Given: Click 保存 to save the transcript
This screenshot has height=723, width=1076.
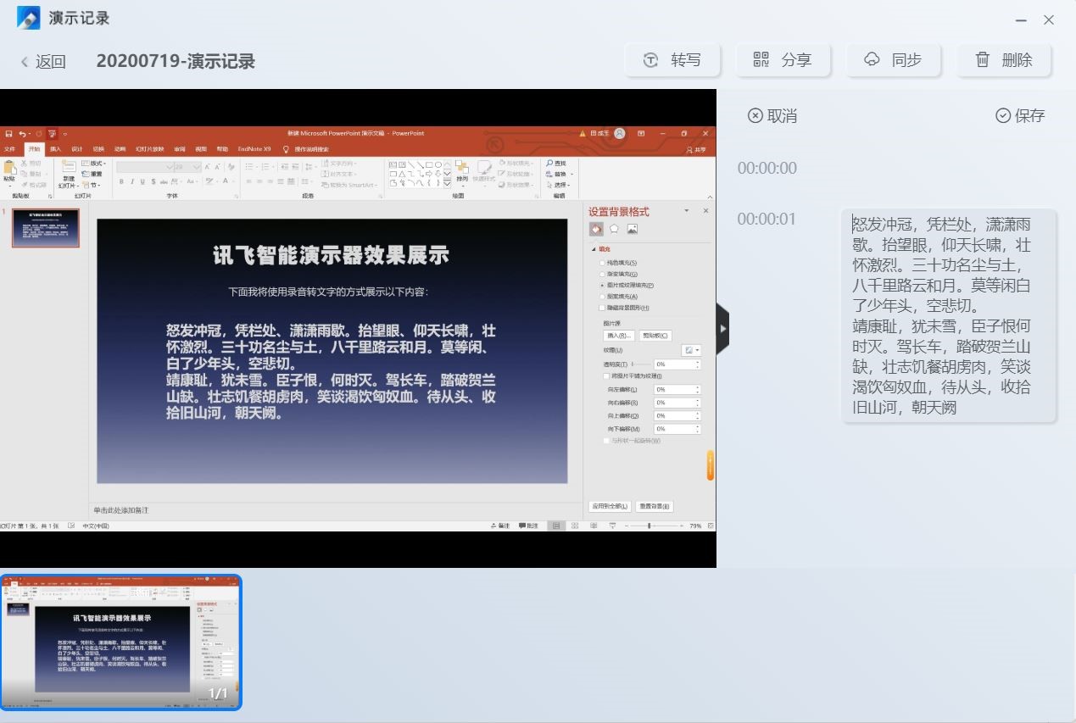Looking at the screenshot, I should tap(1029, 115).
